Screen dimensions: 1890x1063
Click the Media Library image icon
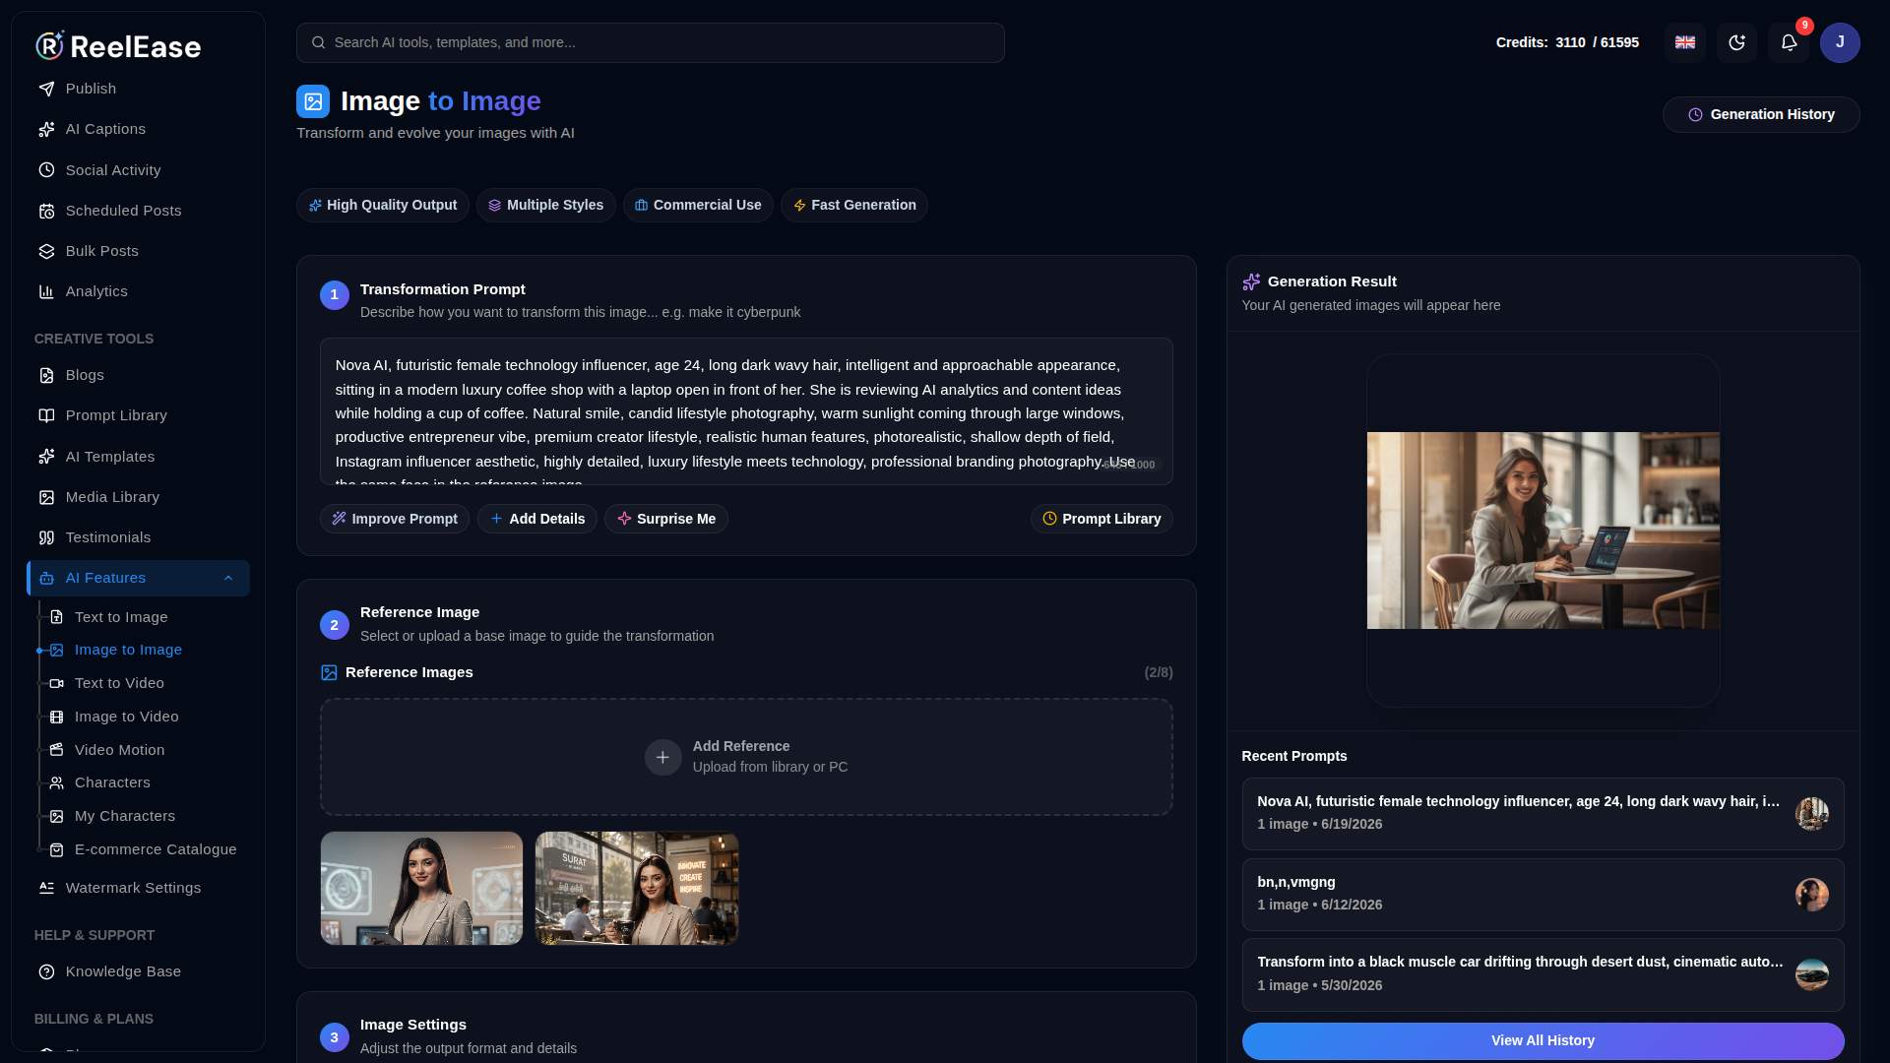click(46, 497)
